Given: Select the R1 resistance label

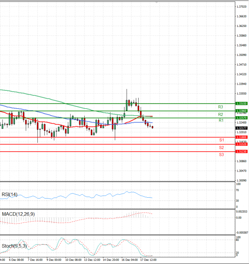Looking at the screenshot, I should coord(221,120).
